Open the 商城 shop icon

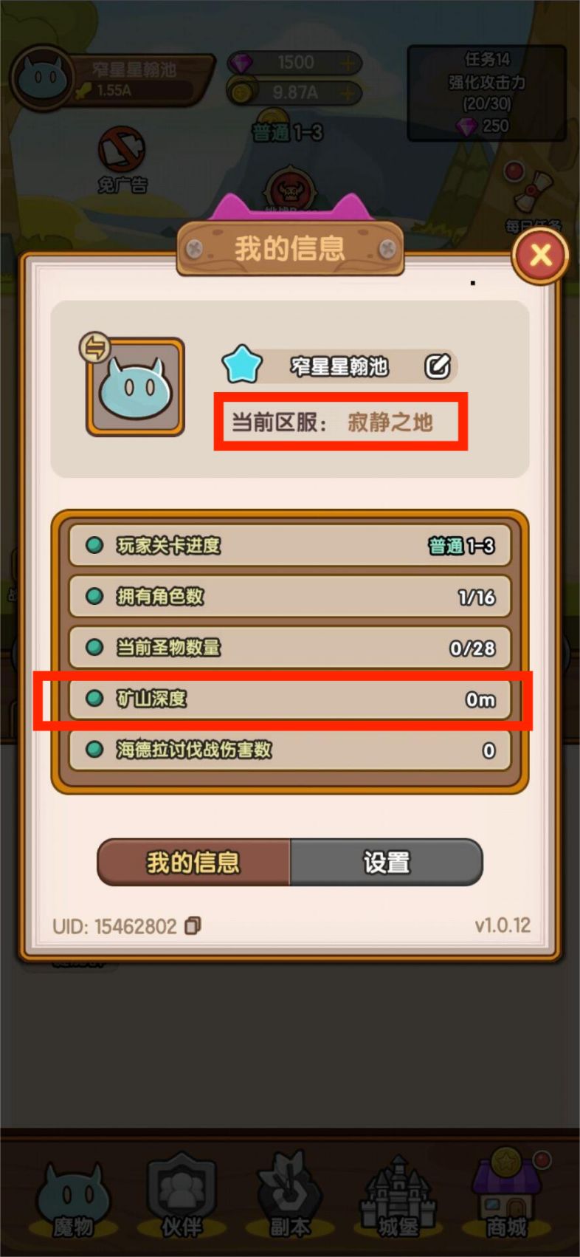507,1195
